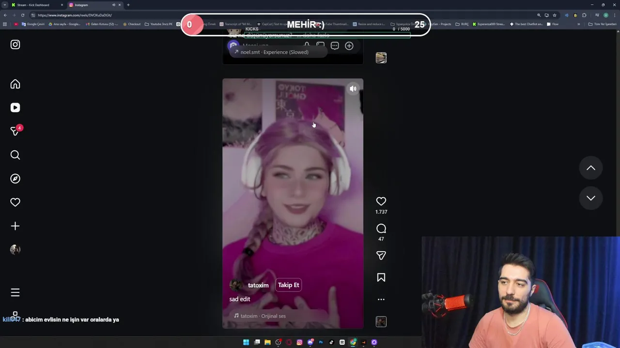The height and width of the screenshot is (348, 620).
Task: Open the reel's three-dot options
Action: 381,299
